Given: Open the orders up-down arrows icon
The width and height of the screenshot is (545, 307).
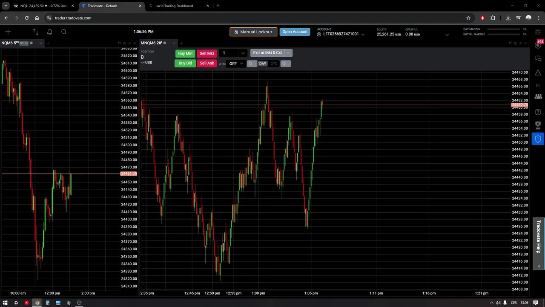Looking at the screenshot, I should [36, 32].
